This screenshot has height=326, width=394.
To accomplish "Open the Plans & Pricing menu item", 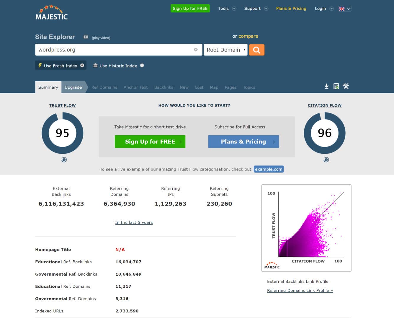I will pos(291,9).
